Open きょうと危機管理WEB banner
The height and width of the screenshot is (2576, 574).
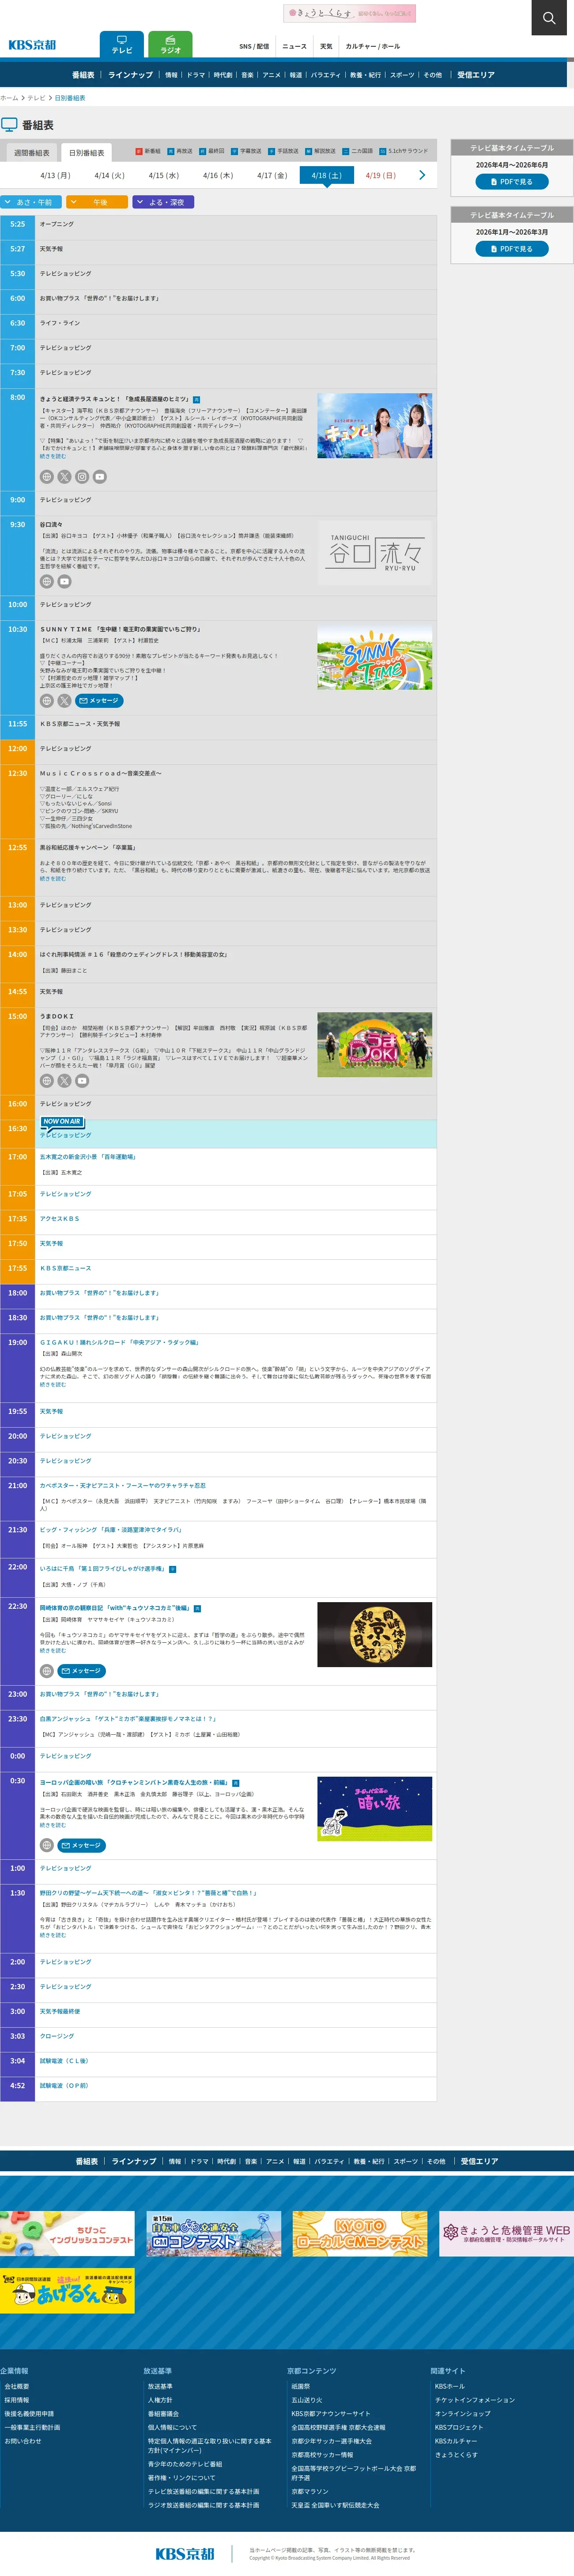click(x=506, y=2233)
